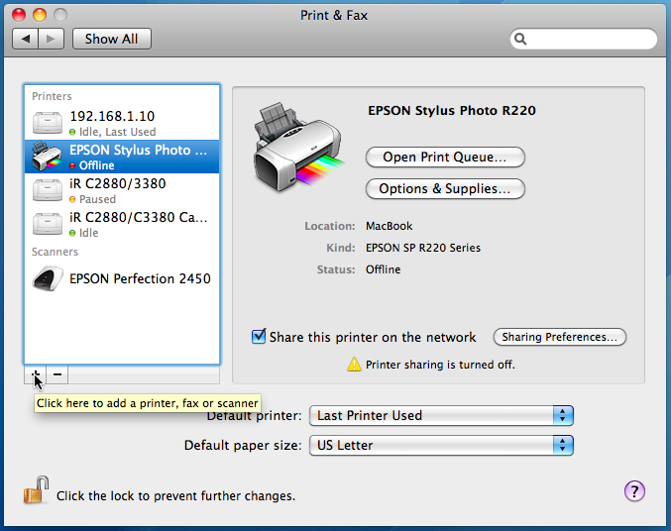This screenshot has width=671, height=531.
Task: Click the Show All button
Action: coord(112,39)
